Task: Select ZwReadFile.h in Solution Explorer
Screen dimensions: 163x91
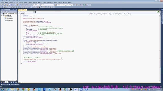Action: point(10,20)
